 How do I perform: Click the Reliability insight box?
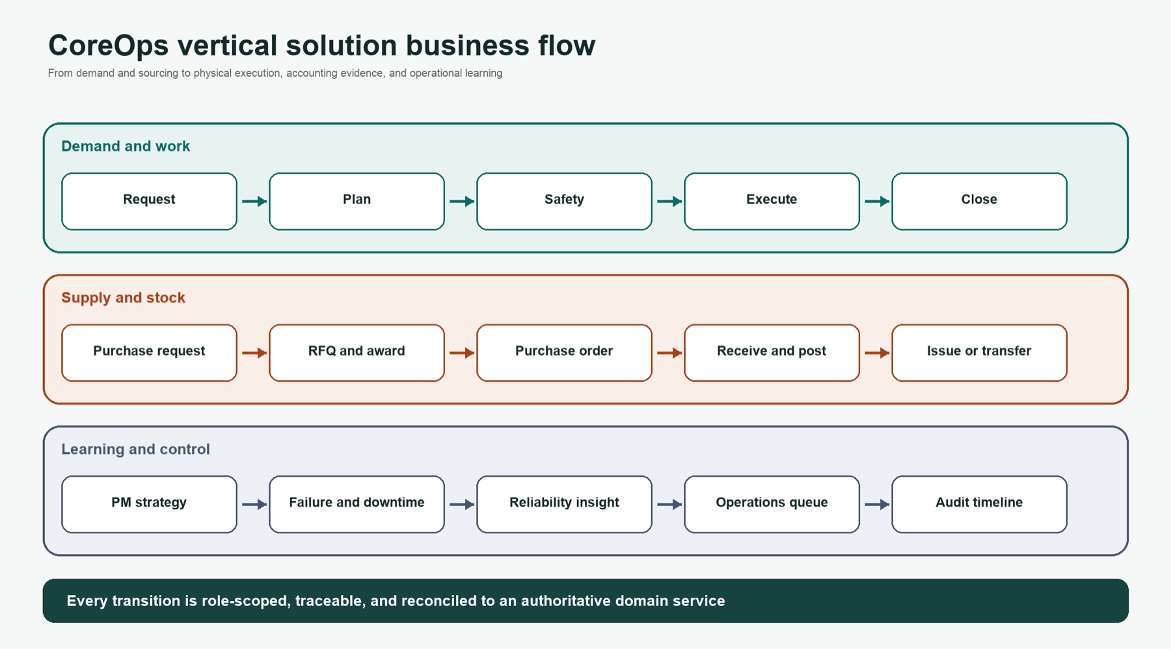(x=564, y=504)
